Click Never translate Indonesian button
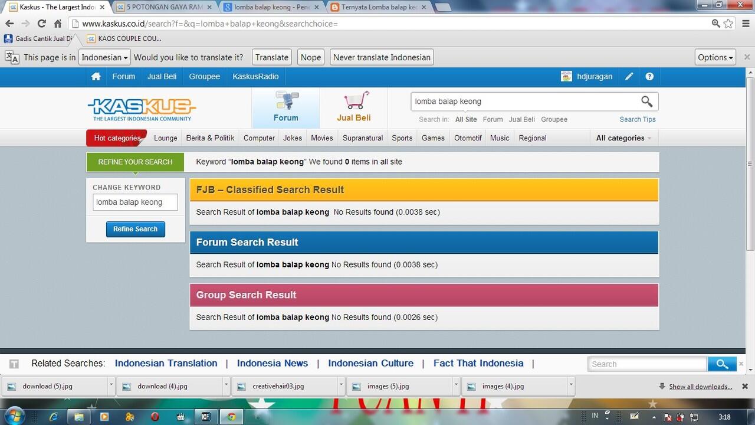Viewport: 755px width, 425px height. (x=382, y=57)
